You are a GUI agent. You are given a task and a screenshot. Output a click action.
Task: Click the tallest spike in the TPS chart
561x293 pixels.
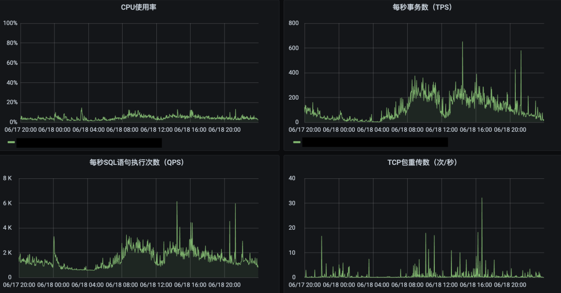(x=462, y=43)
